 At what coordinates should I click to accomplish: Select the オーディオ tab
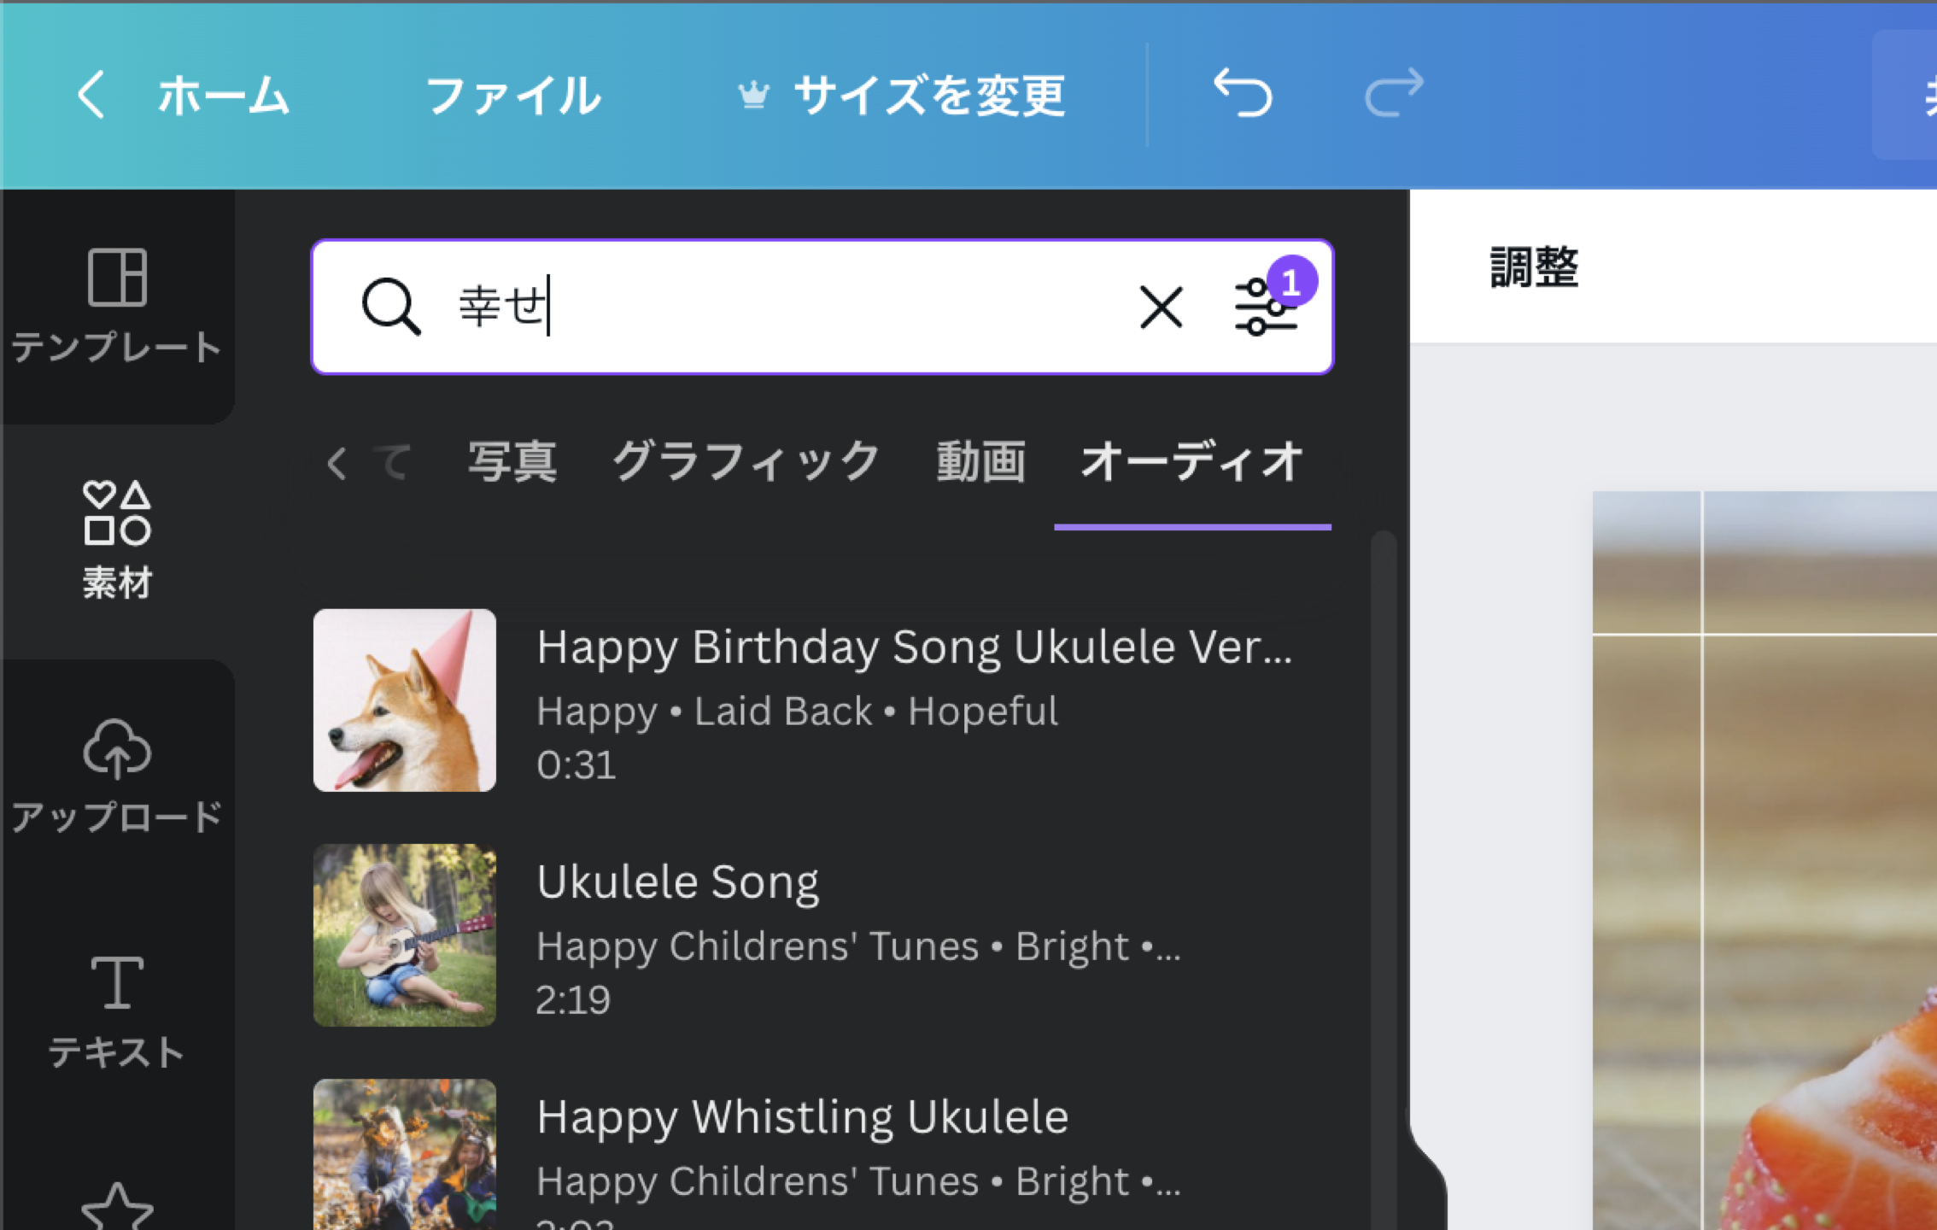(x=1192, y=462)
